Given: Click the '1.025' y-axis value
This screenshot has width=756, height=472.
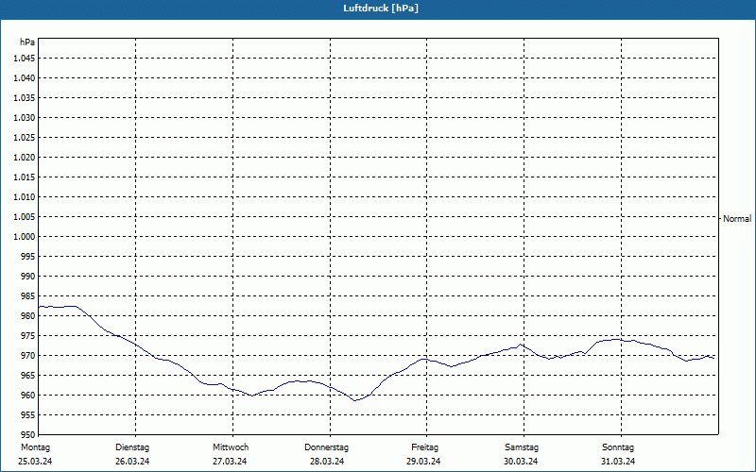Looking at the screenshot, I should pos(25,137).
